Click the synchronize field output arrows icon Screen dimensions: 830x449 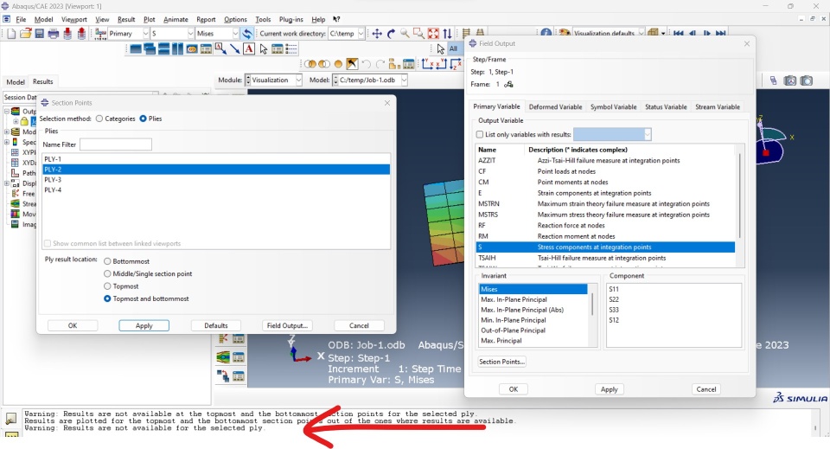pyautogui.click(x=246, y=34)
